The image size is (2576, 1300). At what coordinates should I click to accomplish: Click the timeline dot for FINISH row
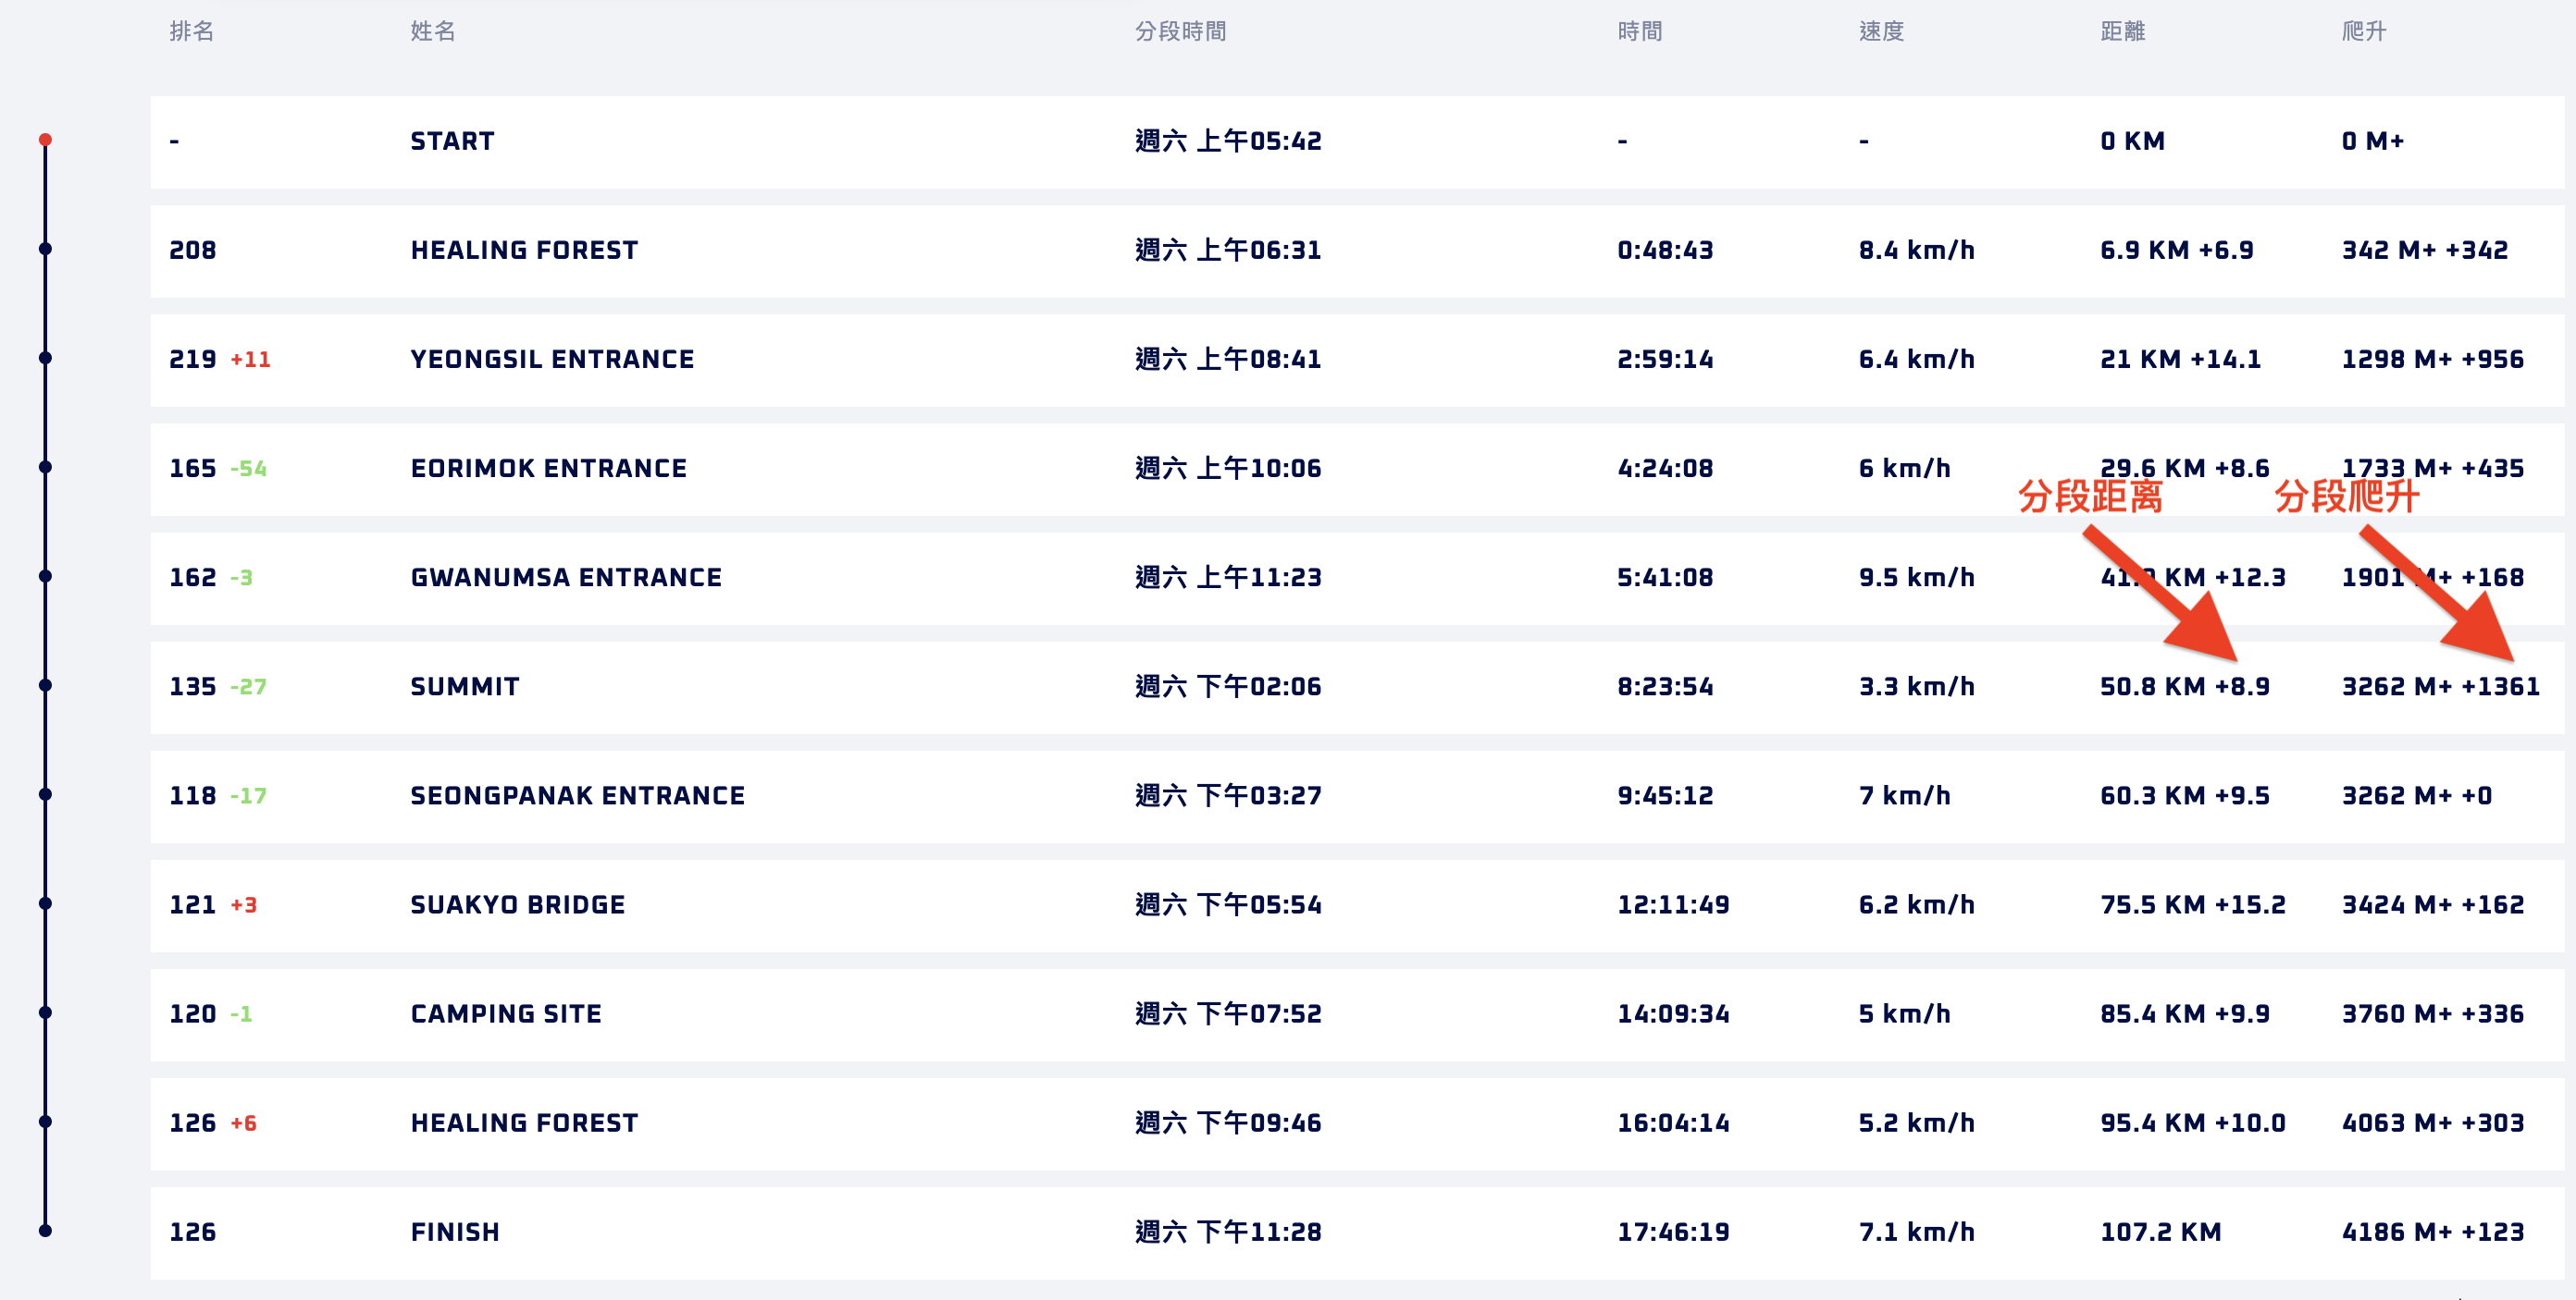(45, 1230)
